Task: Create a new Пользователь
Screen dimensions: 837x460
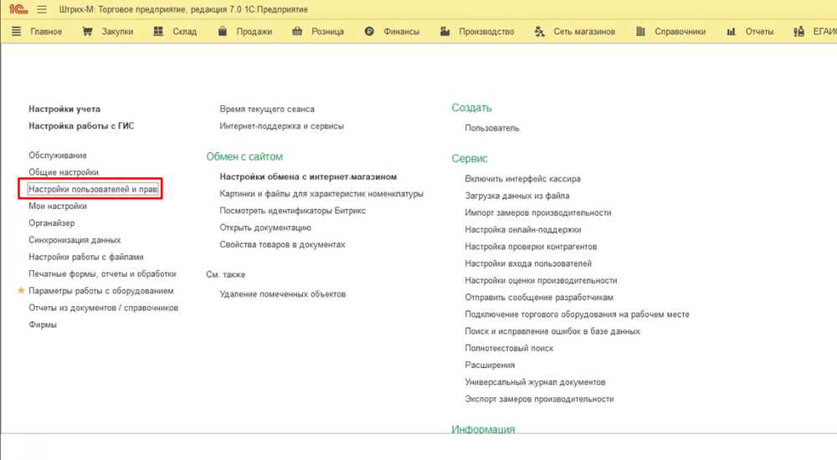Action: [492, 128]
